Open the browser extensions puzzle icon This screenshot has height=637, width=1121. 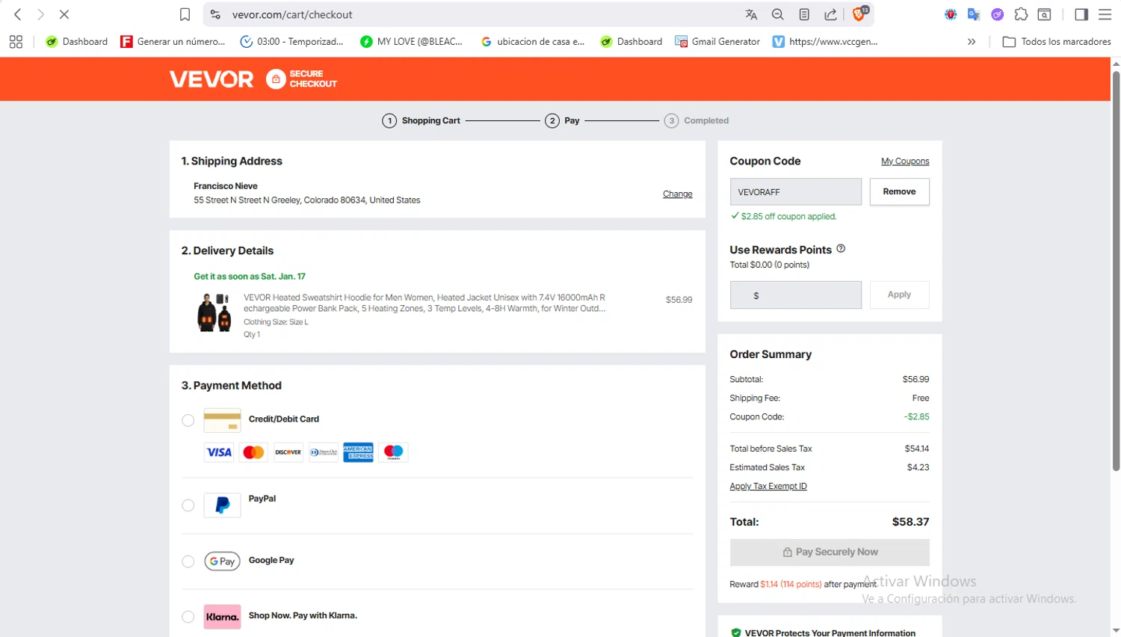pyautogui.click(x=1021, y=14)
